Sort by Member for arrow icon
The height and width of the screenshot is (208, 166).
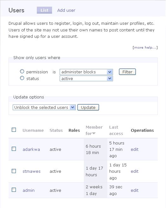[x=94, y=133]
